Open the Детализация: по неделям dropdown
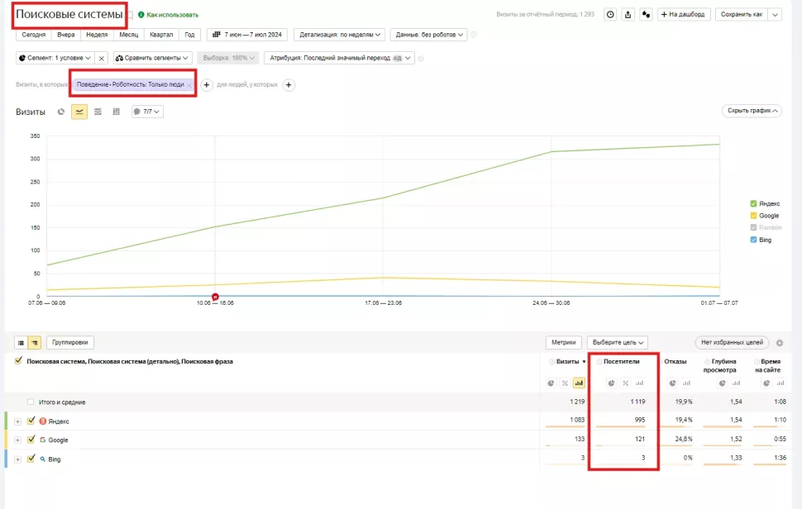The image size is (802, 509). 340,35
